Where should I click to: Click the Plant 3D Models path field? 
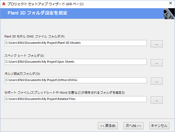76,43
